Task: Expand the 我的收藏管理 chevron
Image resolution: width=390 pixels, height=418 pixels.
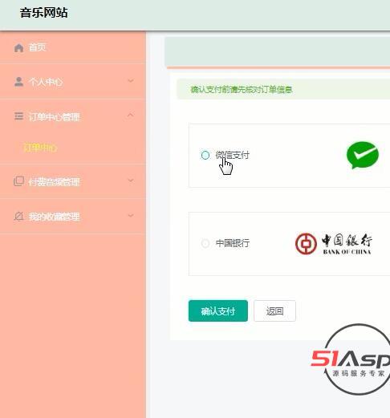Action: pyautogui.click(x=131, y=215)
